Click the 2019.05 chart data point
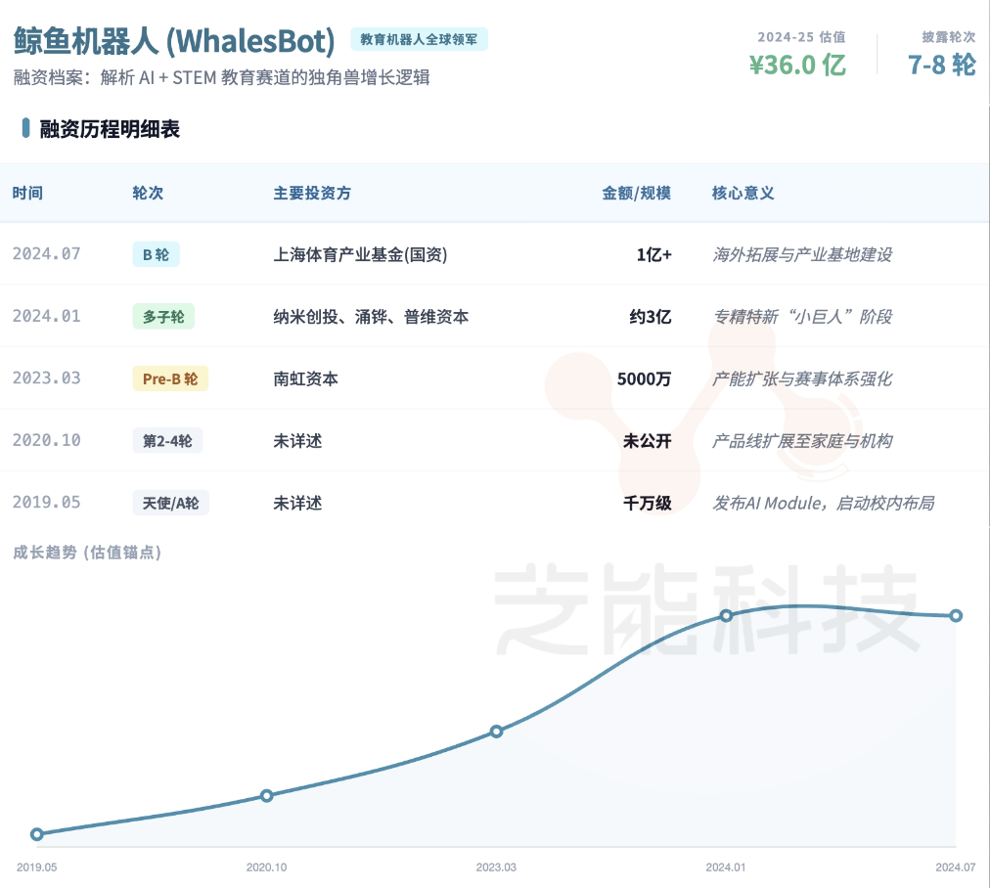The height and width of the screenshot is (888, 990). pos(37,834)
